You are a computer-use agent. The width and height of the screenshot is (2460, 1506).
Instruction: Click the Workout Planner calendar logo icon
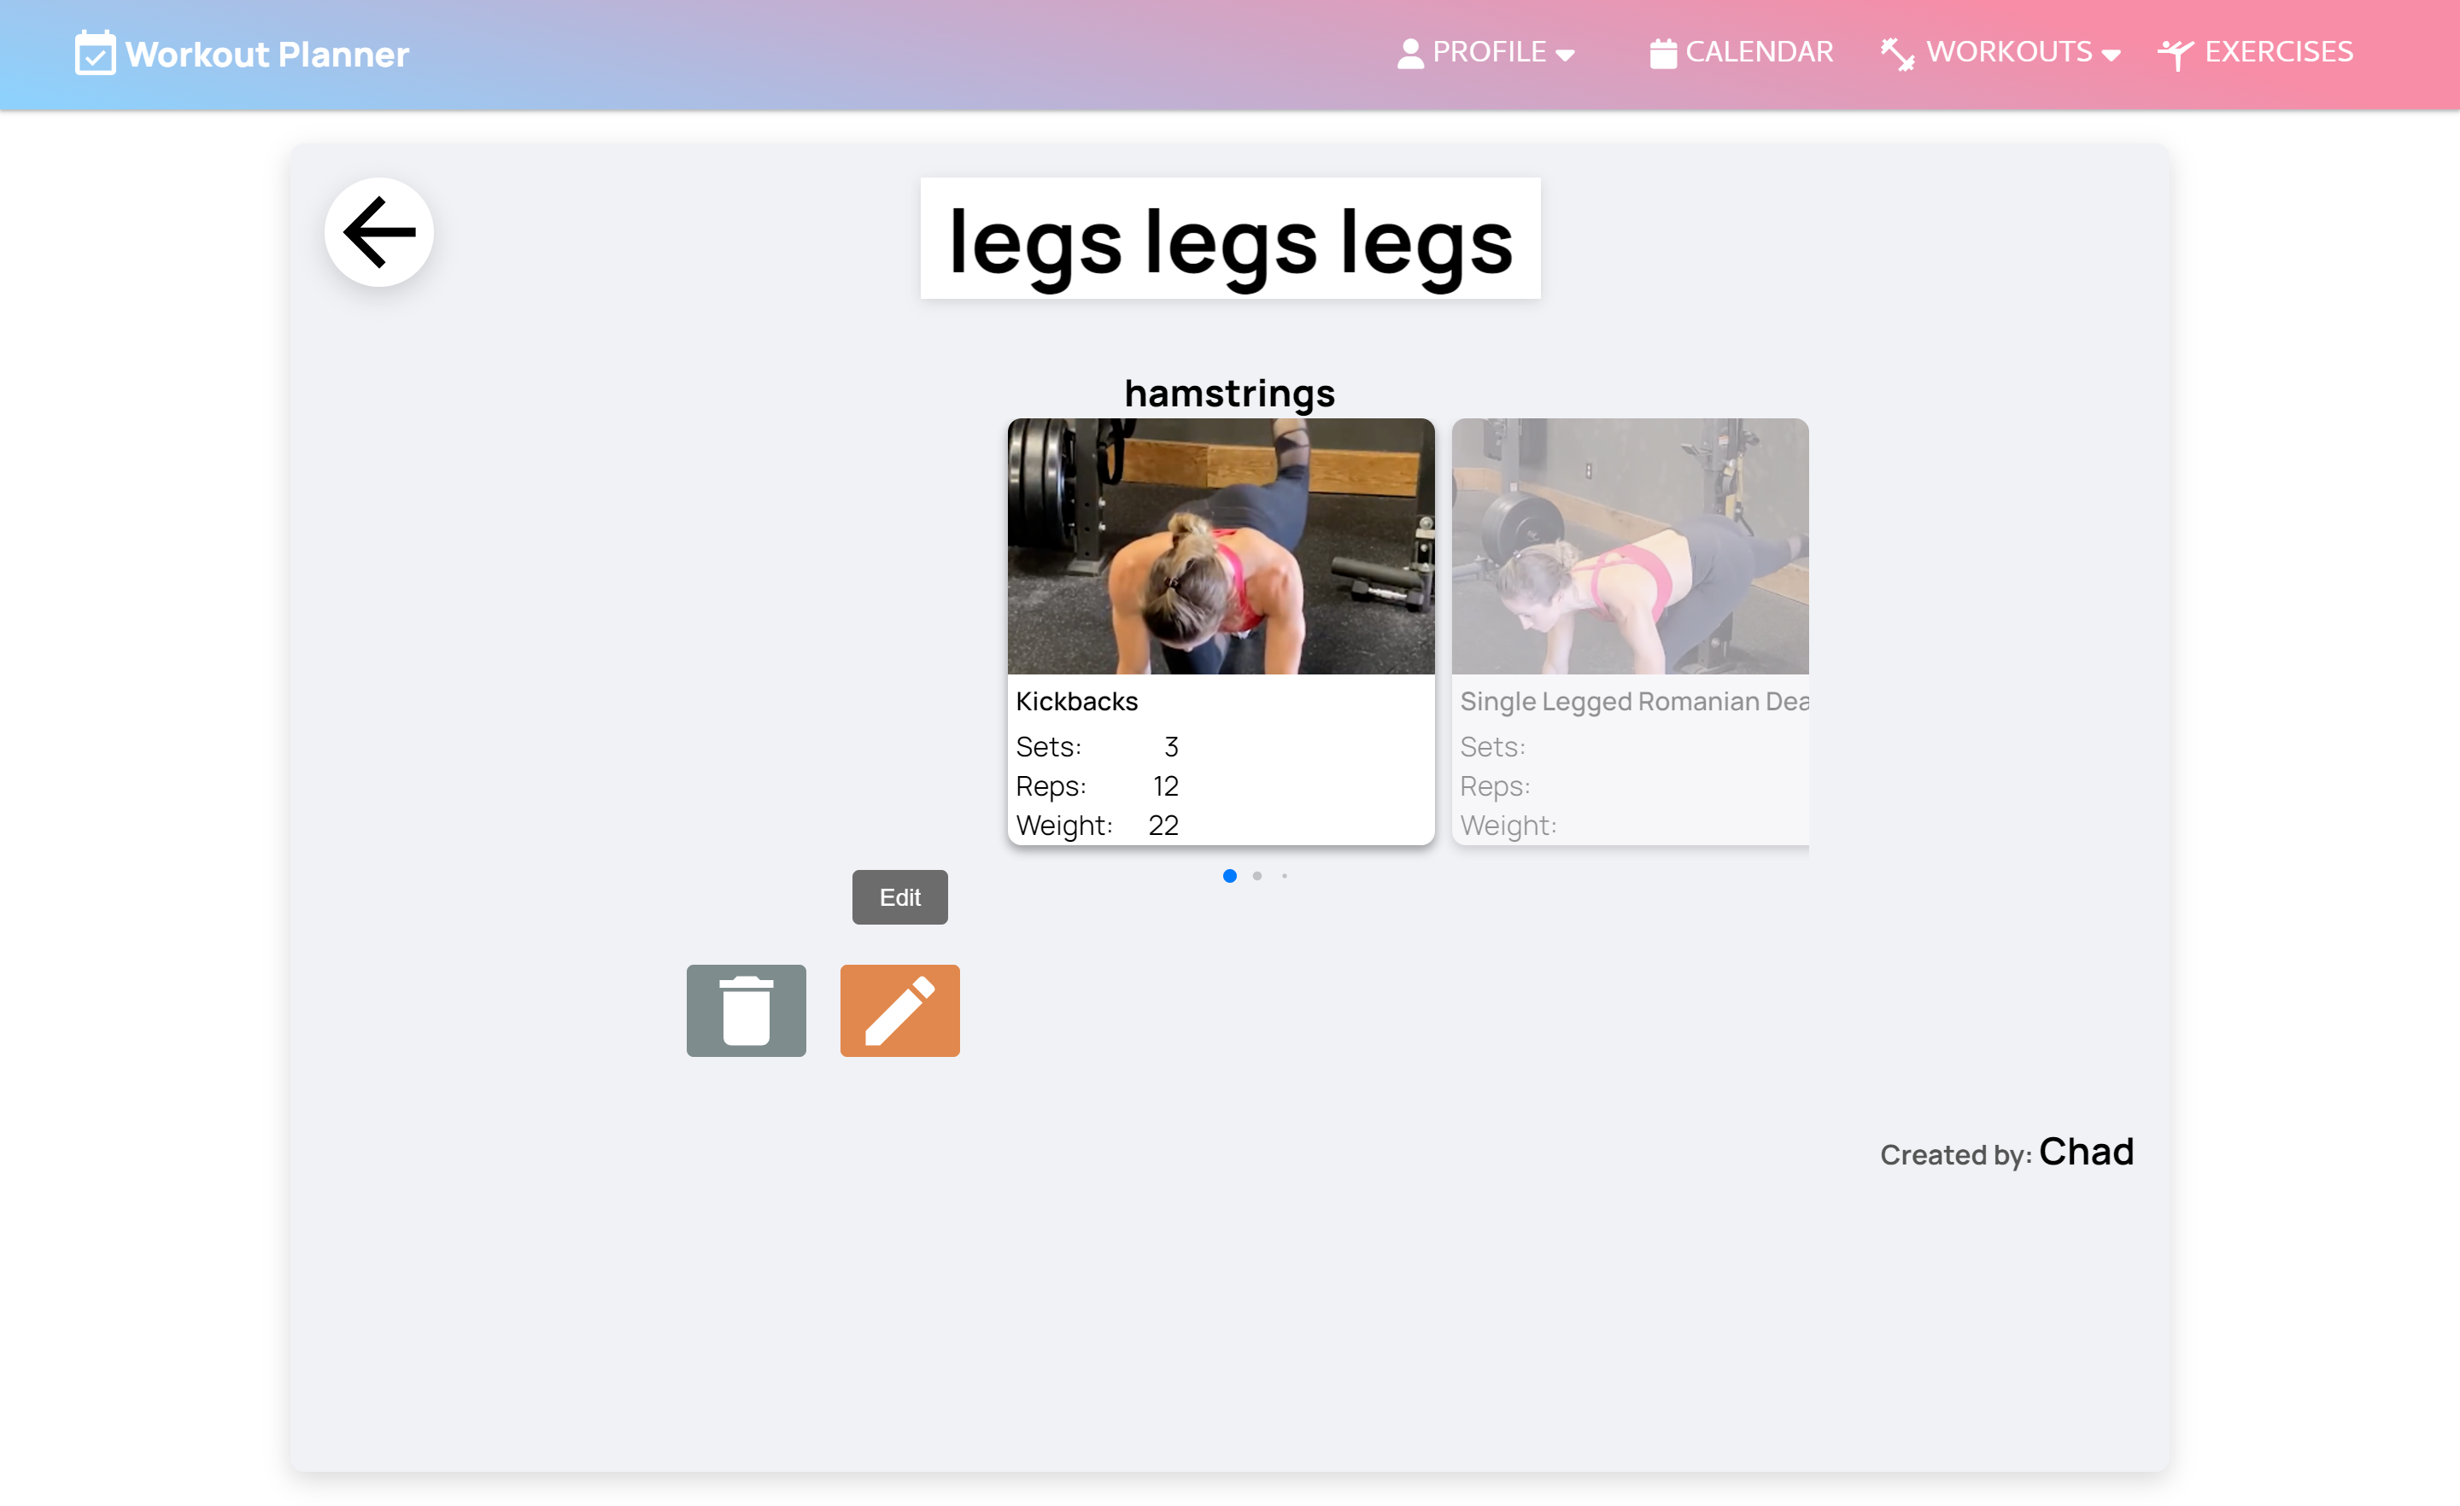pos(95,53)
